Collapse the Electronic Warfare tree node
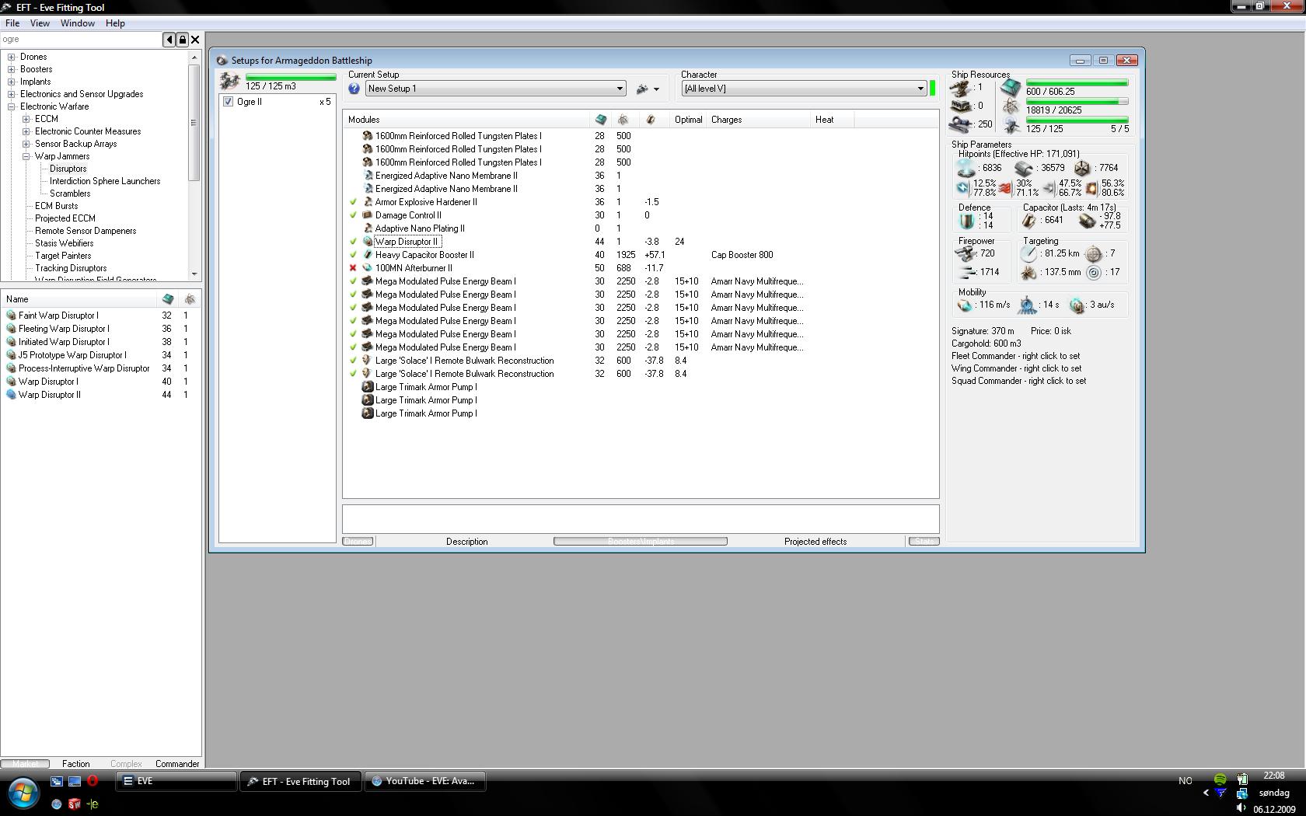Viewport: 1306px width, 816px height. point(12,106)
